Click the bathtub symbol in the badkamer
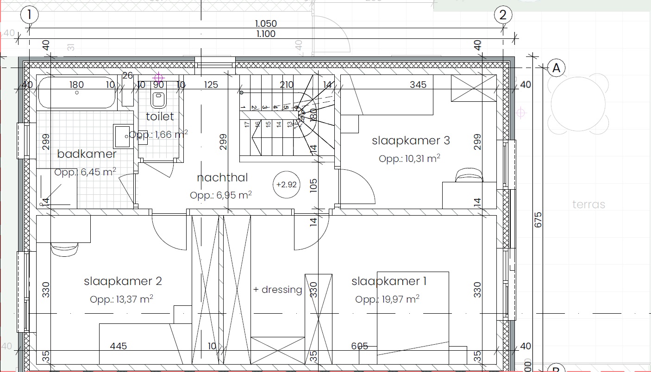Viewport: 651px width, 372px height. [77, 93]
